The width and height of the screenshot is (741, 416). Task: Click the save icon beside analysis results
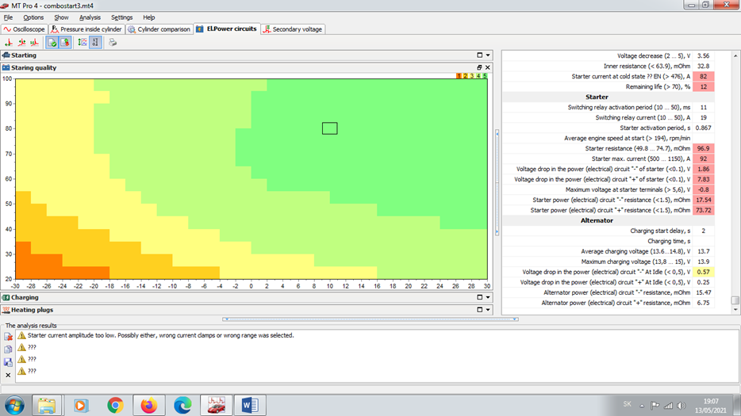9,362
